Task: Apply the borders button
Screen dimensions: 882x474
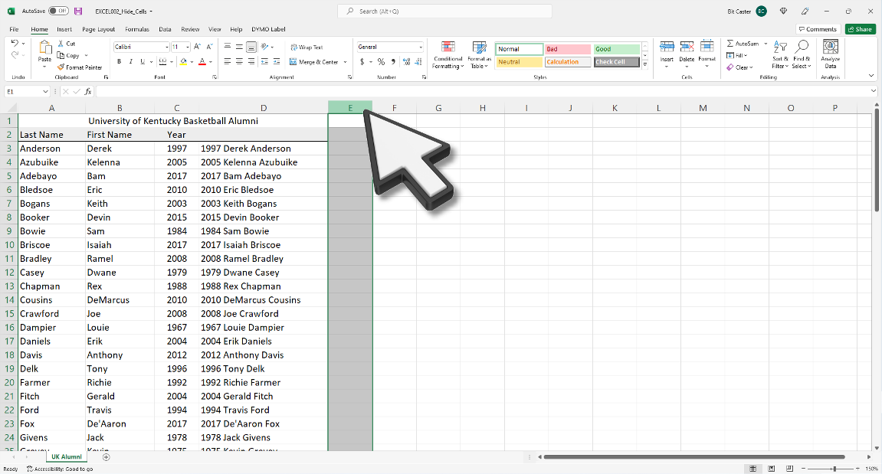Action: [x=162, y=62]
